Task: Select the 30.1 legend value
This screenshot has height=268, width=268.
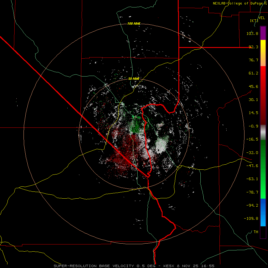Action: tap(253, 100)
